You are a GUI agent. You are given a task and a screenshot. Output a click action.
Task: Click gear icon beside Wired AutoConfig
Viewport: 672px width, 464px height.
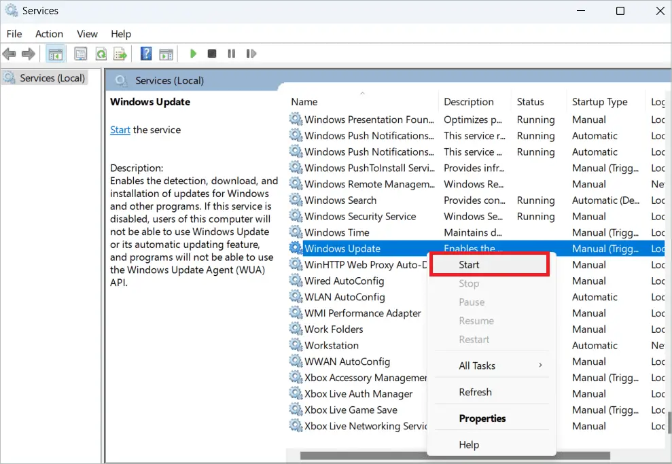click(x=296, y=280)
